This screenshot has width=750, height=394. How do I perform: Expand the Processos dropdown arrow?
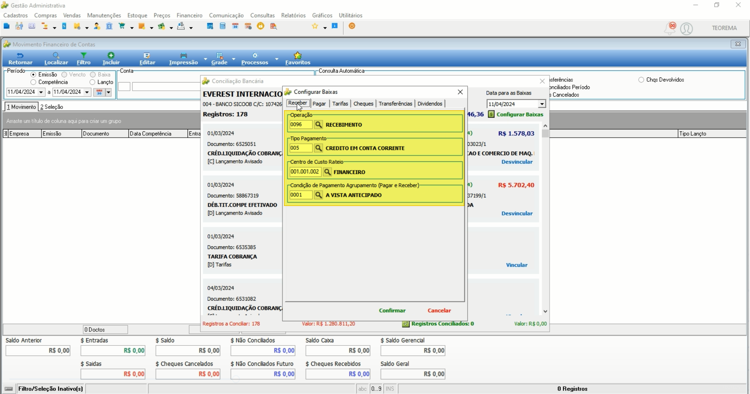pyautogui.click(x=277, y=59)
